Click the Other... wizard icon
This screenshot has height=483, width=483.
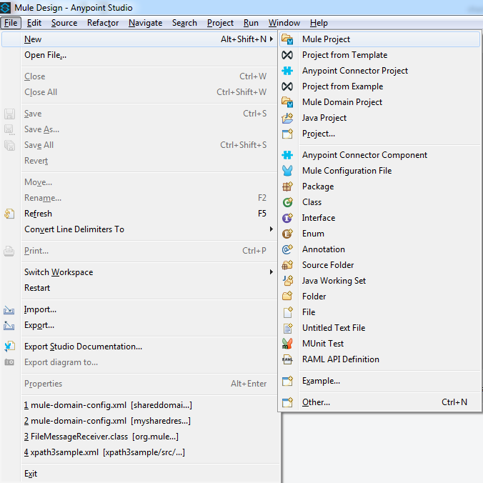(x=287, y=402)
